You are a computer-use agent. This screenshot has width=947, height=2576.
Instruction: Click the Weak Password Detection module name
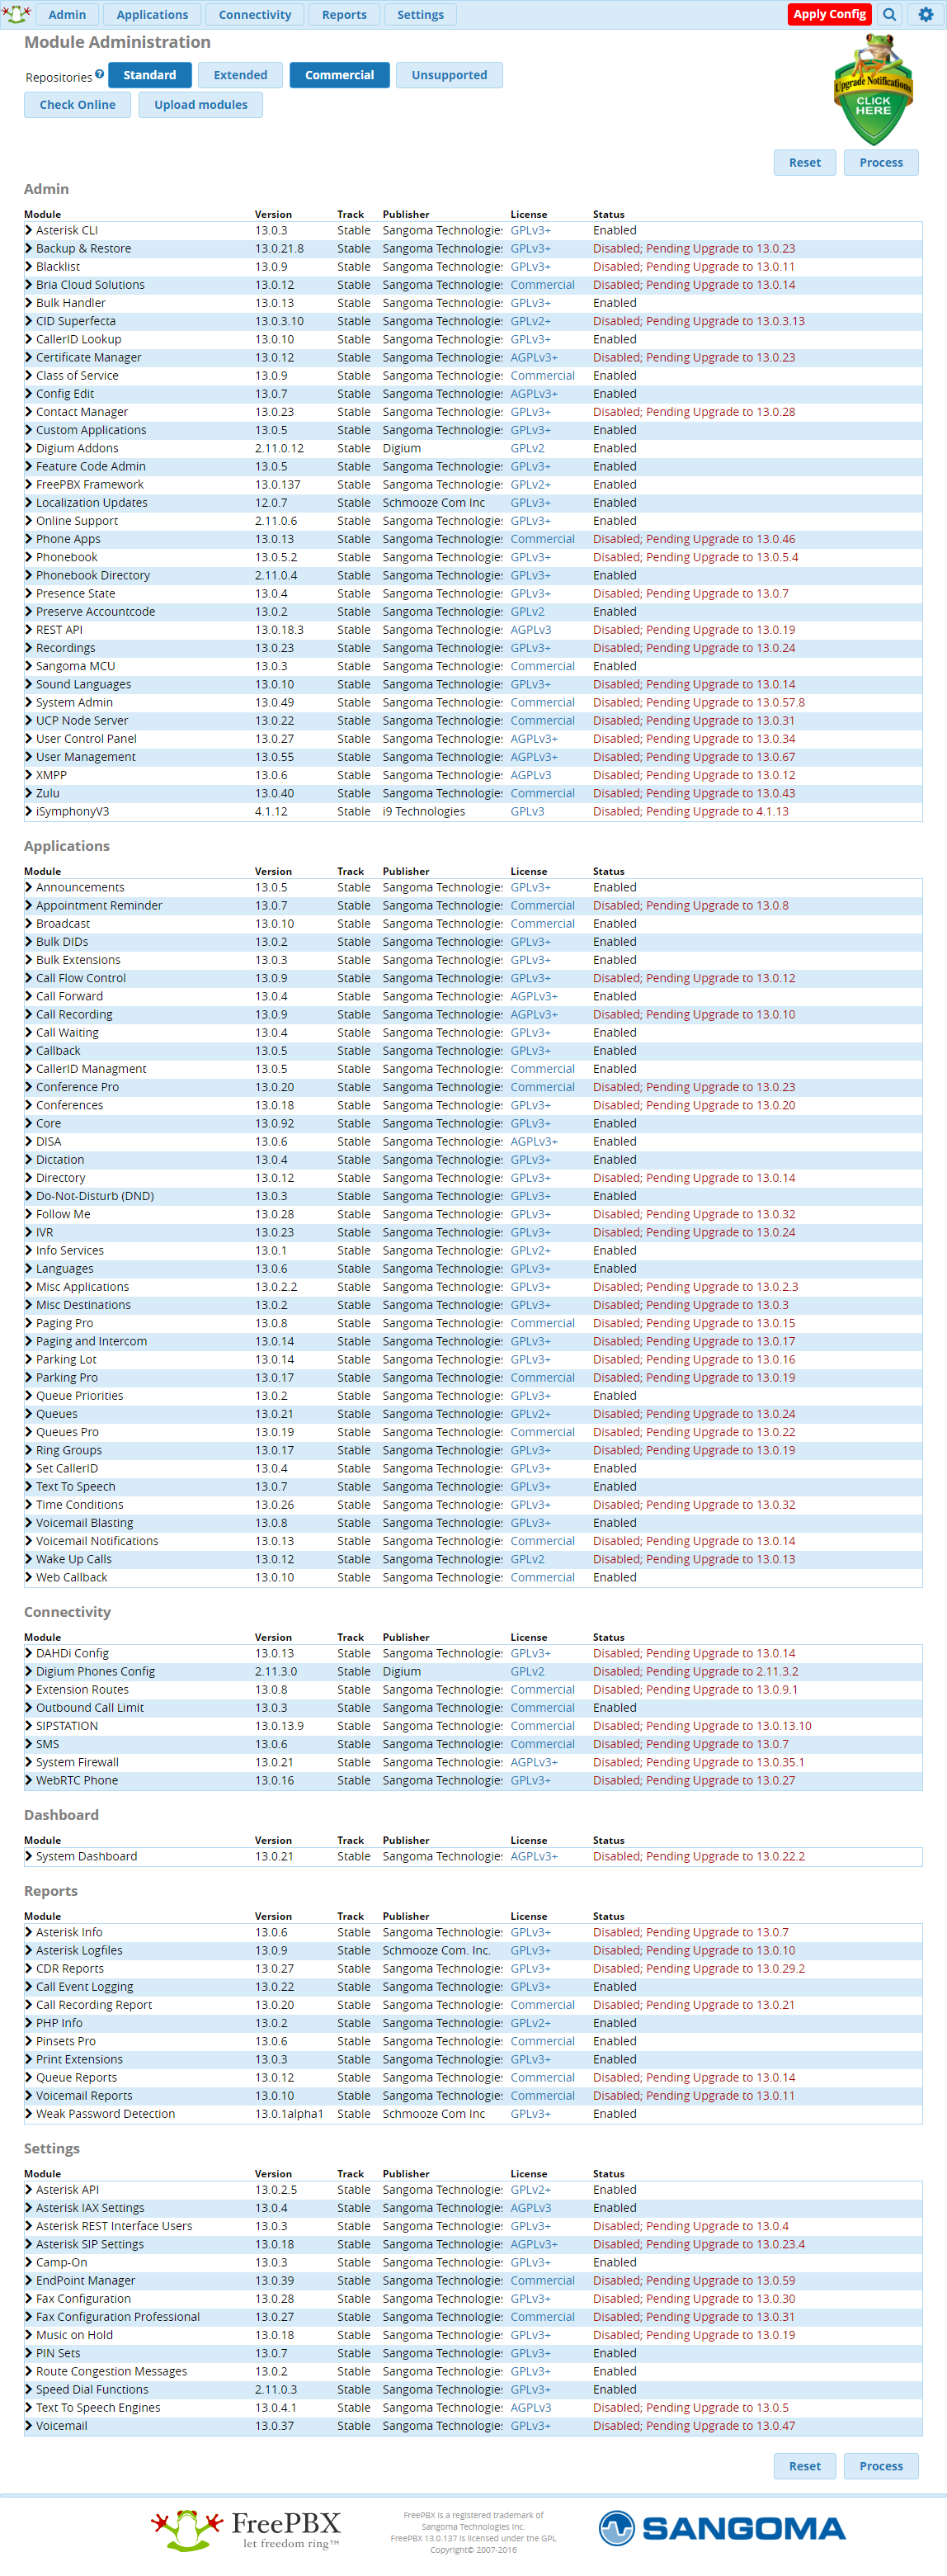(x=106, y=2114)
